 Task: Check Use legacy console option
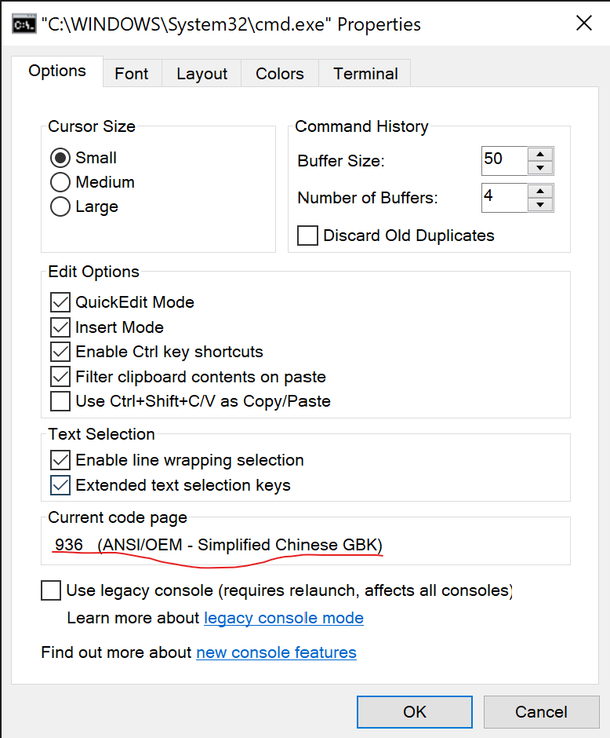(51, 590)
